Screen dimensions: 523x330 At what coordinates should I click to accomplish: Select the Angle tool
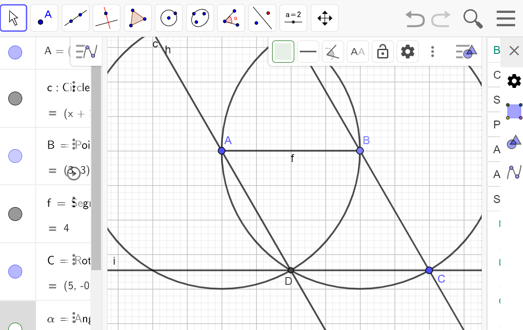tap(231, 18)
